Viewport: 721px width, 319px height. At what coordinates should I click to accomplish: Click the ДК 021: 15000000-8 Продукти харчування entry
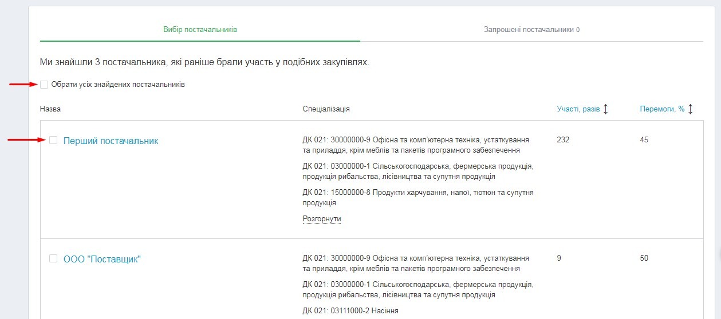pyautogui.click(x=417, y=198)
